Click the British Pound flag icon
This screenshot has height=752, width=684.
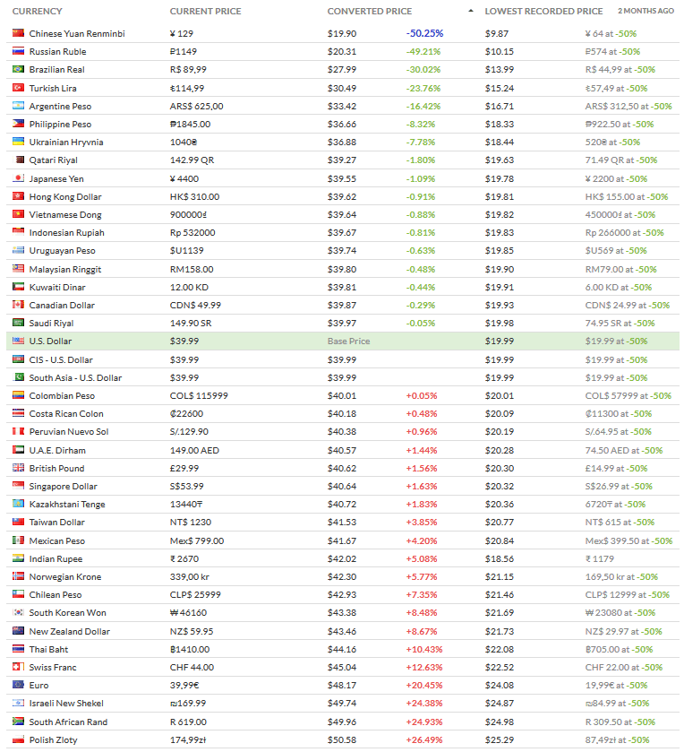coord(18,468)
